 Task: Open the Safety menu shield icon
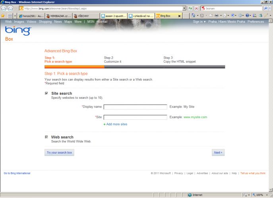233,15
